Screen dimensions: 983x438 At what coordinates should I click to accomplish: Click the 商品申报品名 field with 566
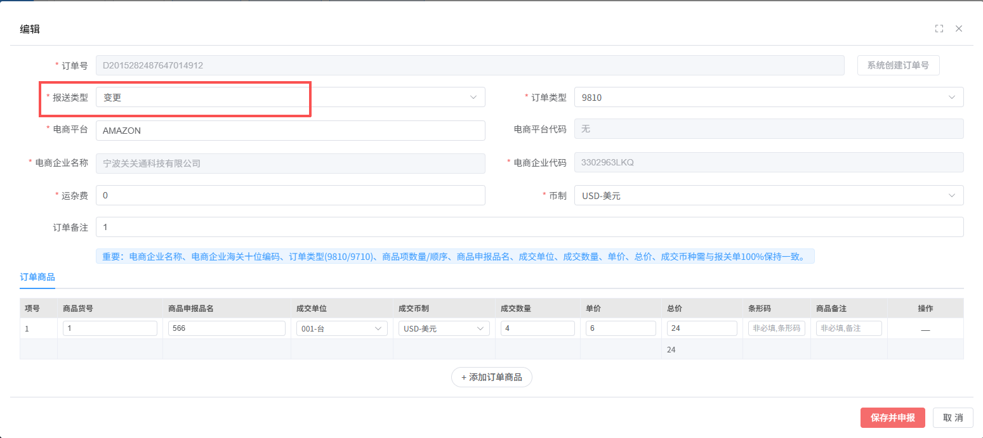[x=227, y=328]
